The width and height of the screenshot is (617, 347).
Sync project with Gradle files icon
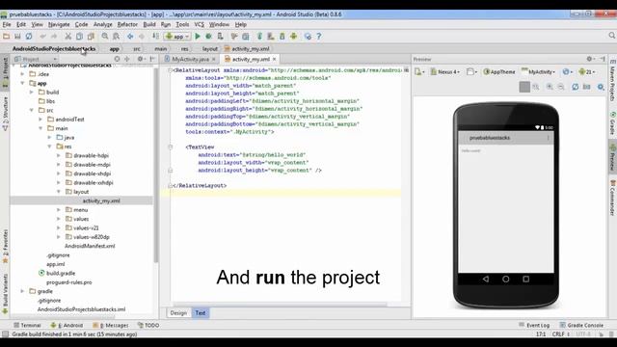pos(259,37)
